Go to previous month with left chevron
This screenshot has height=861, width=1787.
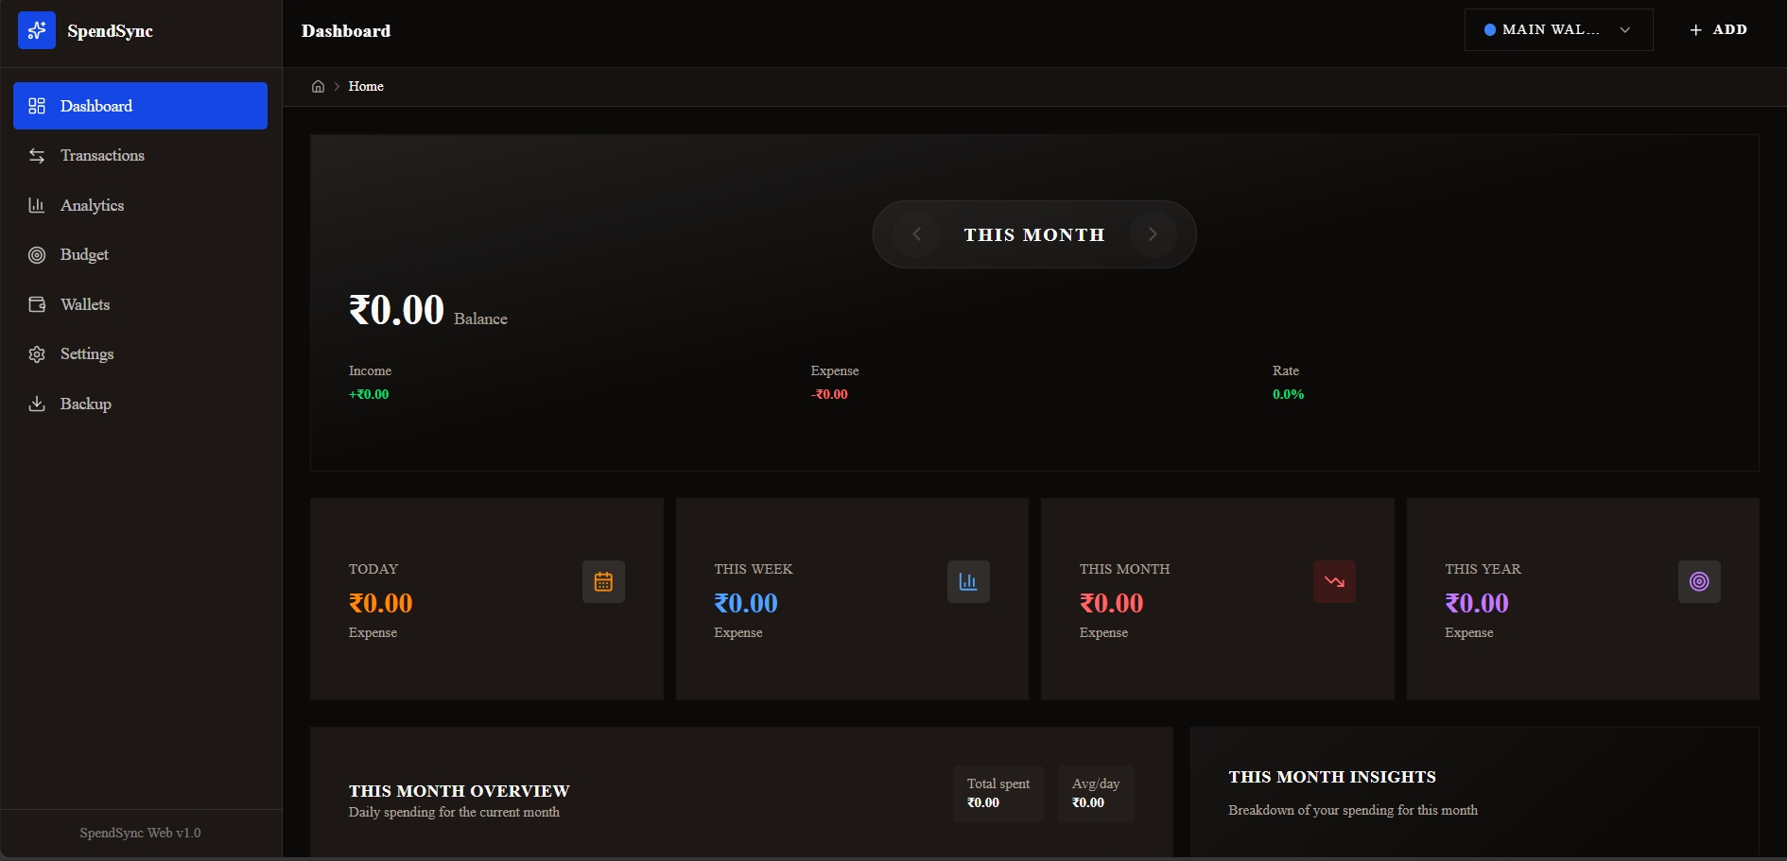916,234
